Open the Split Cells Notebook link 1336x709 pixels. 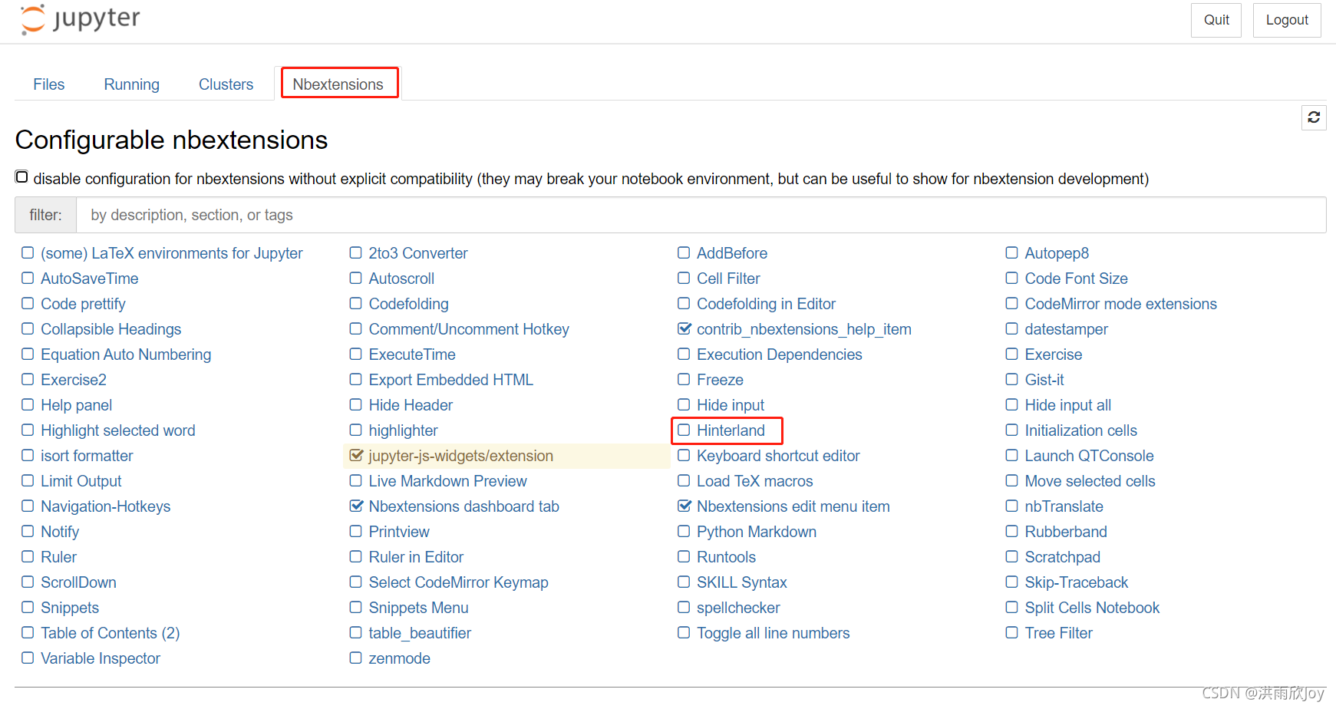pos(1093,608)
